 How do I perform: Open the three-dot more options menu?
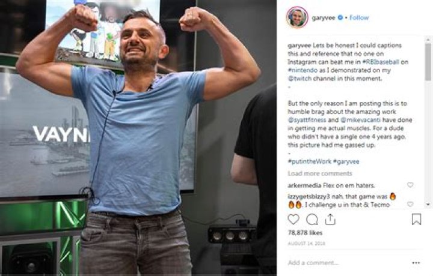click(416, 263)
